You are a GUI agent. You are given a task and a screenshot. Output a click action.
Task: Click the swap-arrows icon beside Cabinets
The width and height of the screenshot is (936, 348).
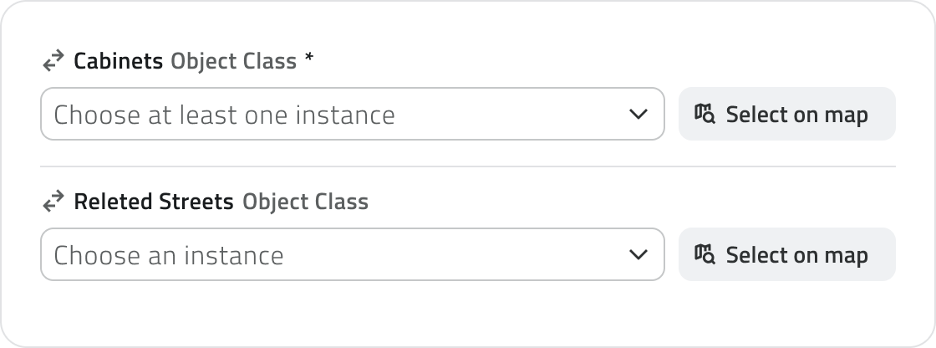53,61
